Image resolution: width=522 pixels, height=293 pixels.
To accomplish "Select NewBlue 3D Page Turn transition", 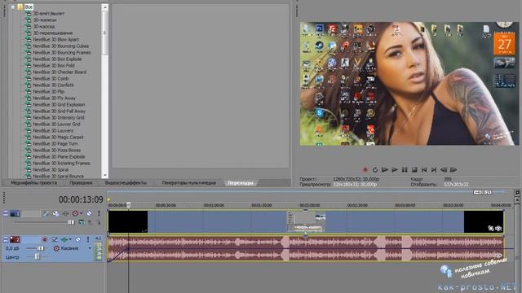I will [55, 143].
